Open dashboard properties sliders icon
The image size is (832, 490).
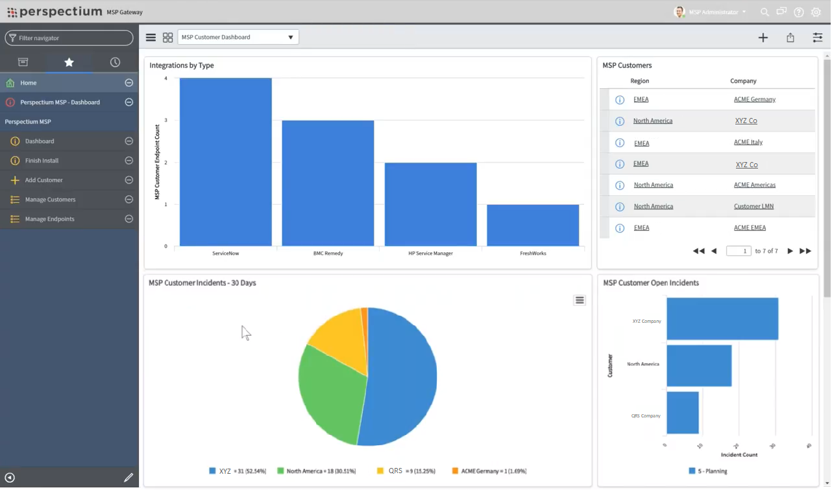818,38
